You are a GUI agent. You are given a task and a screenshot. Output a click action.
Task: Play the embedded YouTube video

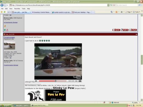pos(36,81)
